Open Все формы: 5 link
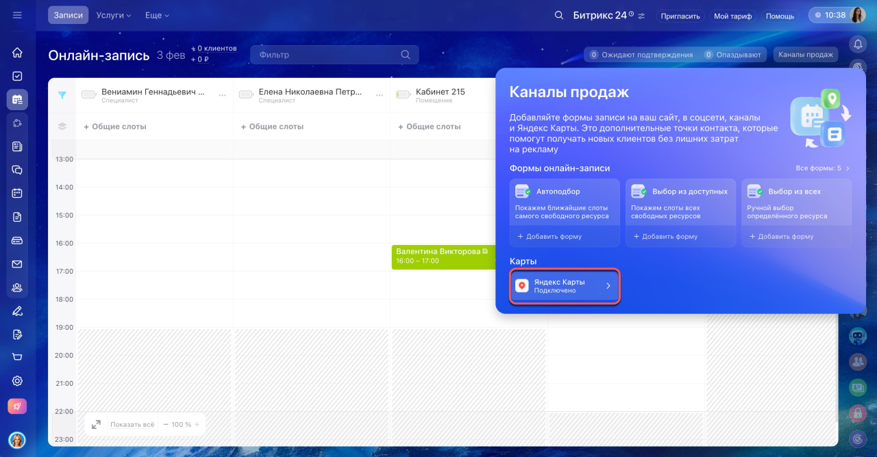 [822, 168]
